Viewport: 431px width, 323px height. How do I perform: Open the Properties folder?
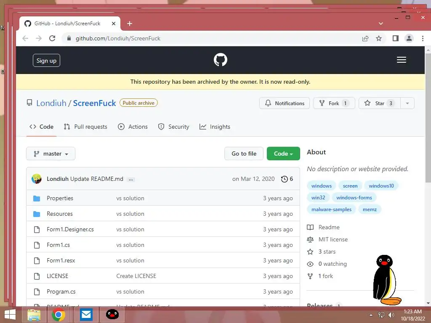pyautogui.click(x=60, y=199)
